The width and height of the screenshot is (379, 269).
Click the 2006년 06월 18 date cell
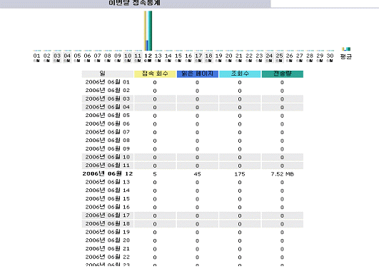pos(108,224)
